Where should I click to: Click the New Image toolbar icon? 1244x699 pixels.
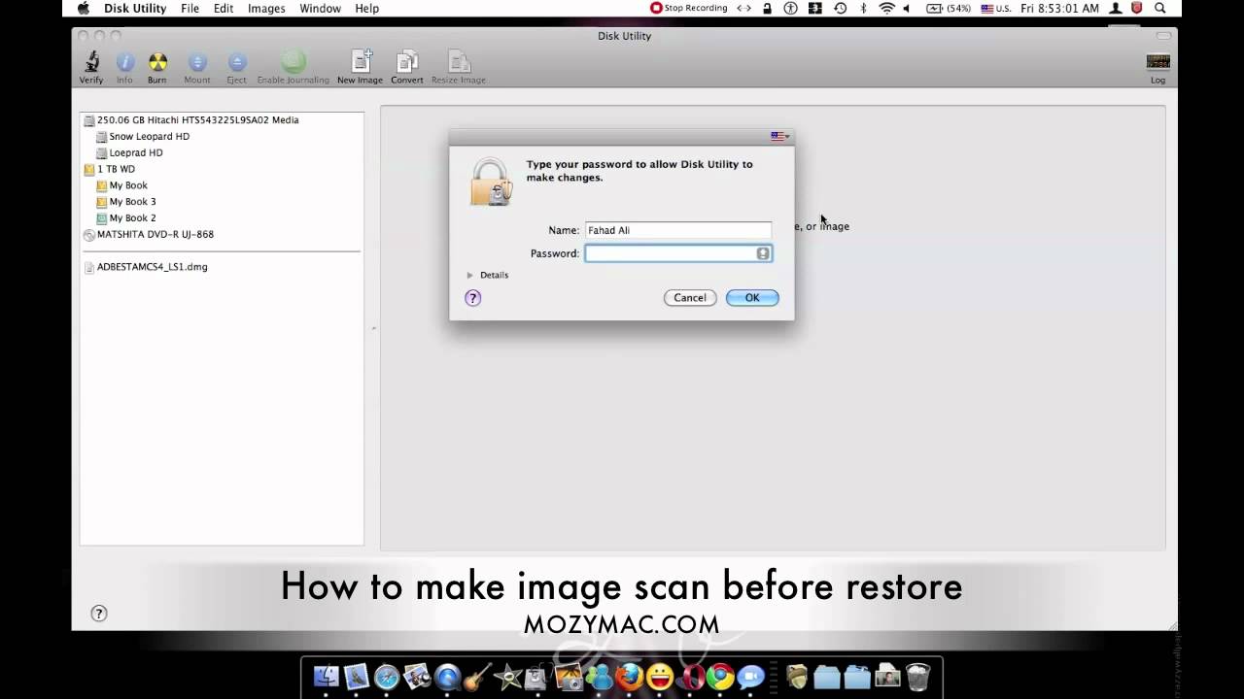point(361,62)
